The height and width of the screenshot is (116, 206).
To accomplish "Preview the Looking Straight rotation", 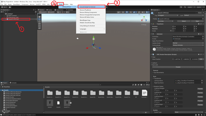I will click(x=200, y=89).
